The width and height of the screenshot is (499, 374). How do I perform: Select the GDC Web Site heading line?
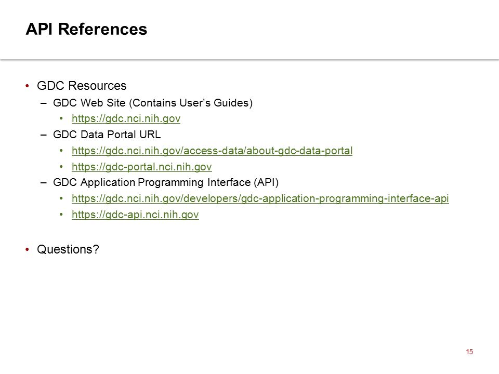click(153, 103)
